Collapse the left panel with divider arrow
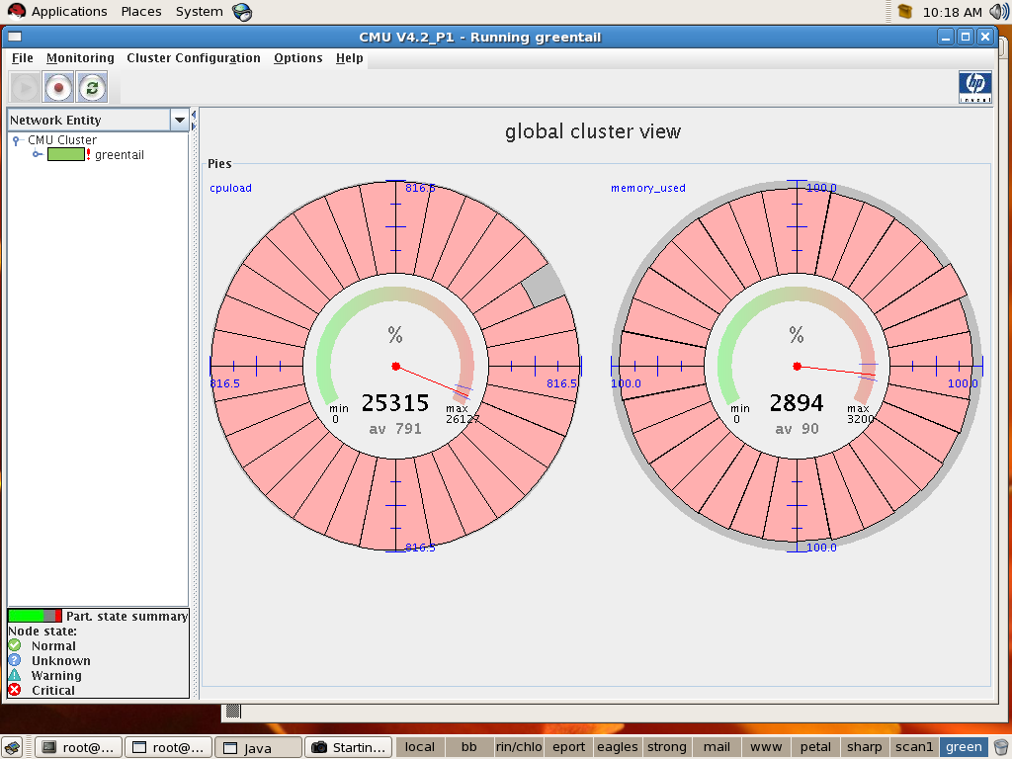 click(194, 115)
